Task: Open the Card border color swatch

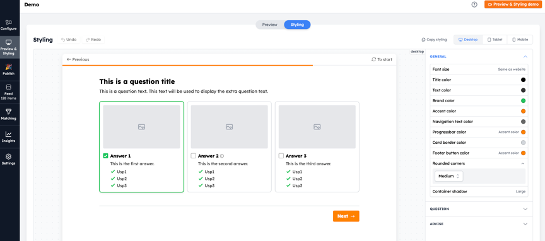Action: tap(523, 143)
